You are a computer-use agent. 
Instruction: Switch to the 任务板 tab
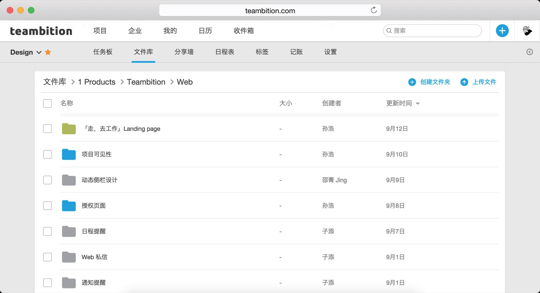tap(103, 52)
